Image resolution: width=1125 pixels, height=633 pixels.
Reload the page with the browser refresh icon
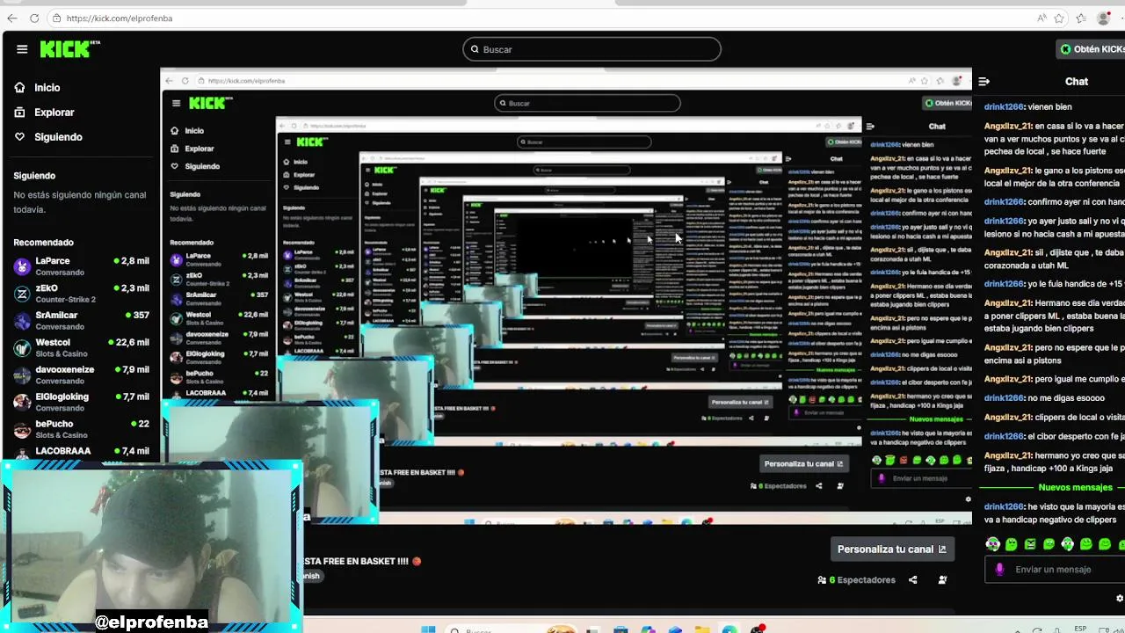pyautogui.click(x=34, y=18)
